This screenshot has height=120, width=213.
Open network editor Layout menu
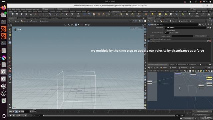(x=172, y=71)
